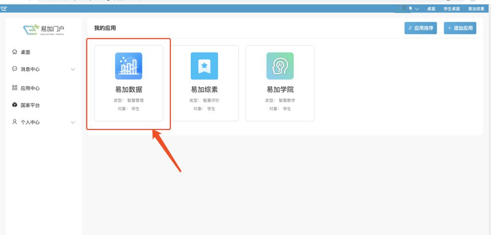Click the small logo icon in the top-left bar

coord(4,8)
